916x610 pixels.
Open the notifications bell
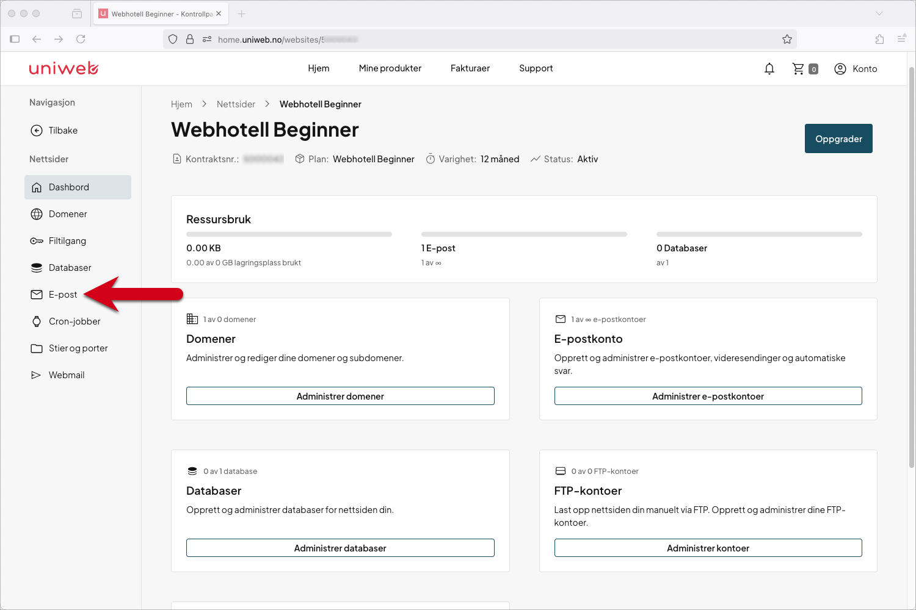pos(769,69)
